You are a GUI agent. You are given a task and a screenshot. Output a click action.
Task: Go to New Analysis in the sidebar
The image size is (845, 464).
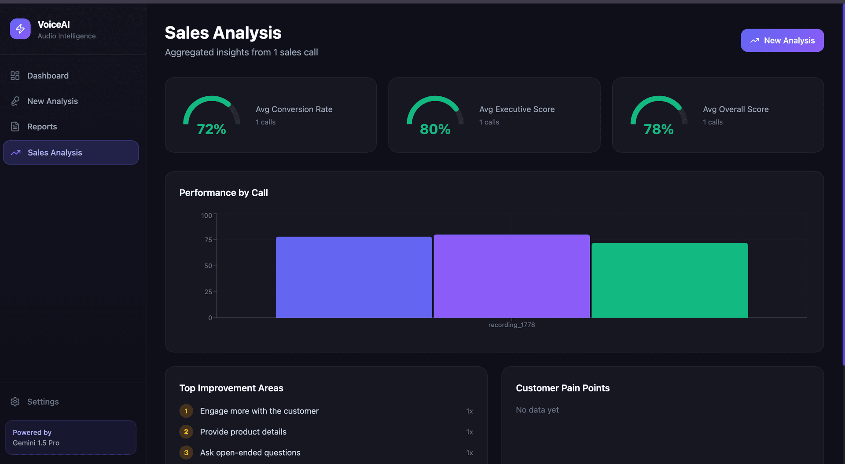click(x=71, y=101)
